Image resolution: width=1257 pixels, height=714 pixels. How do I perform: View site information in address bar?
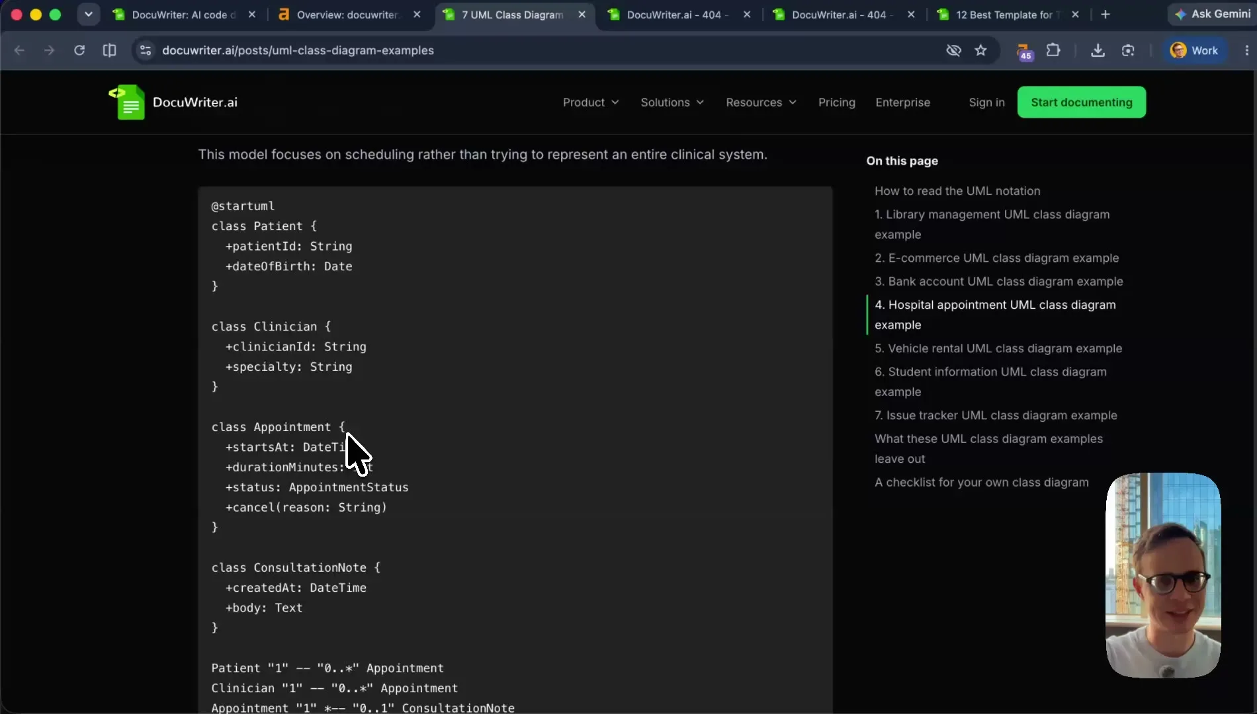[x=146, y=50]
